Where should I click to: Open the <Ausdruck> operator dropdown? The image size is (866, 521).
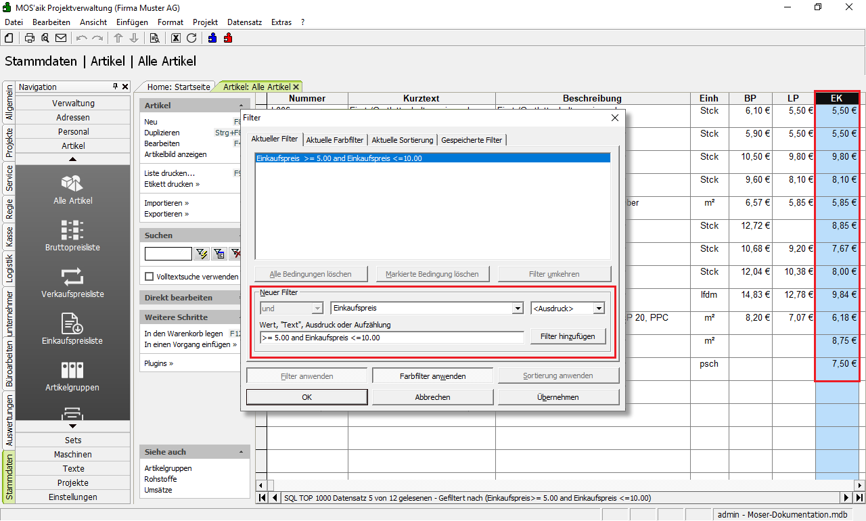(x=598, y=309)
